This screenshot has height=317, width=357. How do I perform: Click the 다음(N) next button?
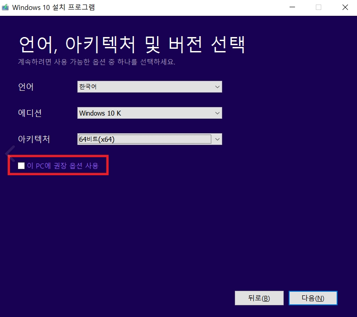[313, 298]
